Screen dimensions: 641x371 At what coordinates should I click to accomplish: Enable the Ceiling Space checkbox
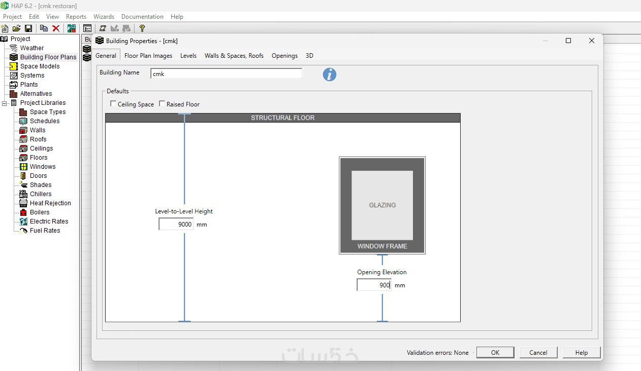point(113,104)
